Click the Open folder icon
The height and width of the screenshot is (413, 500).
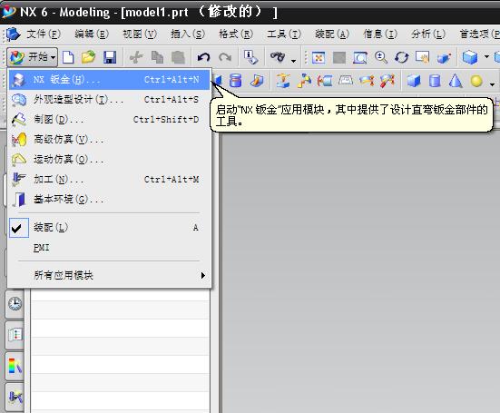[x=88, y=57]
